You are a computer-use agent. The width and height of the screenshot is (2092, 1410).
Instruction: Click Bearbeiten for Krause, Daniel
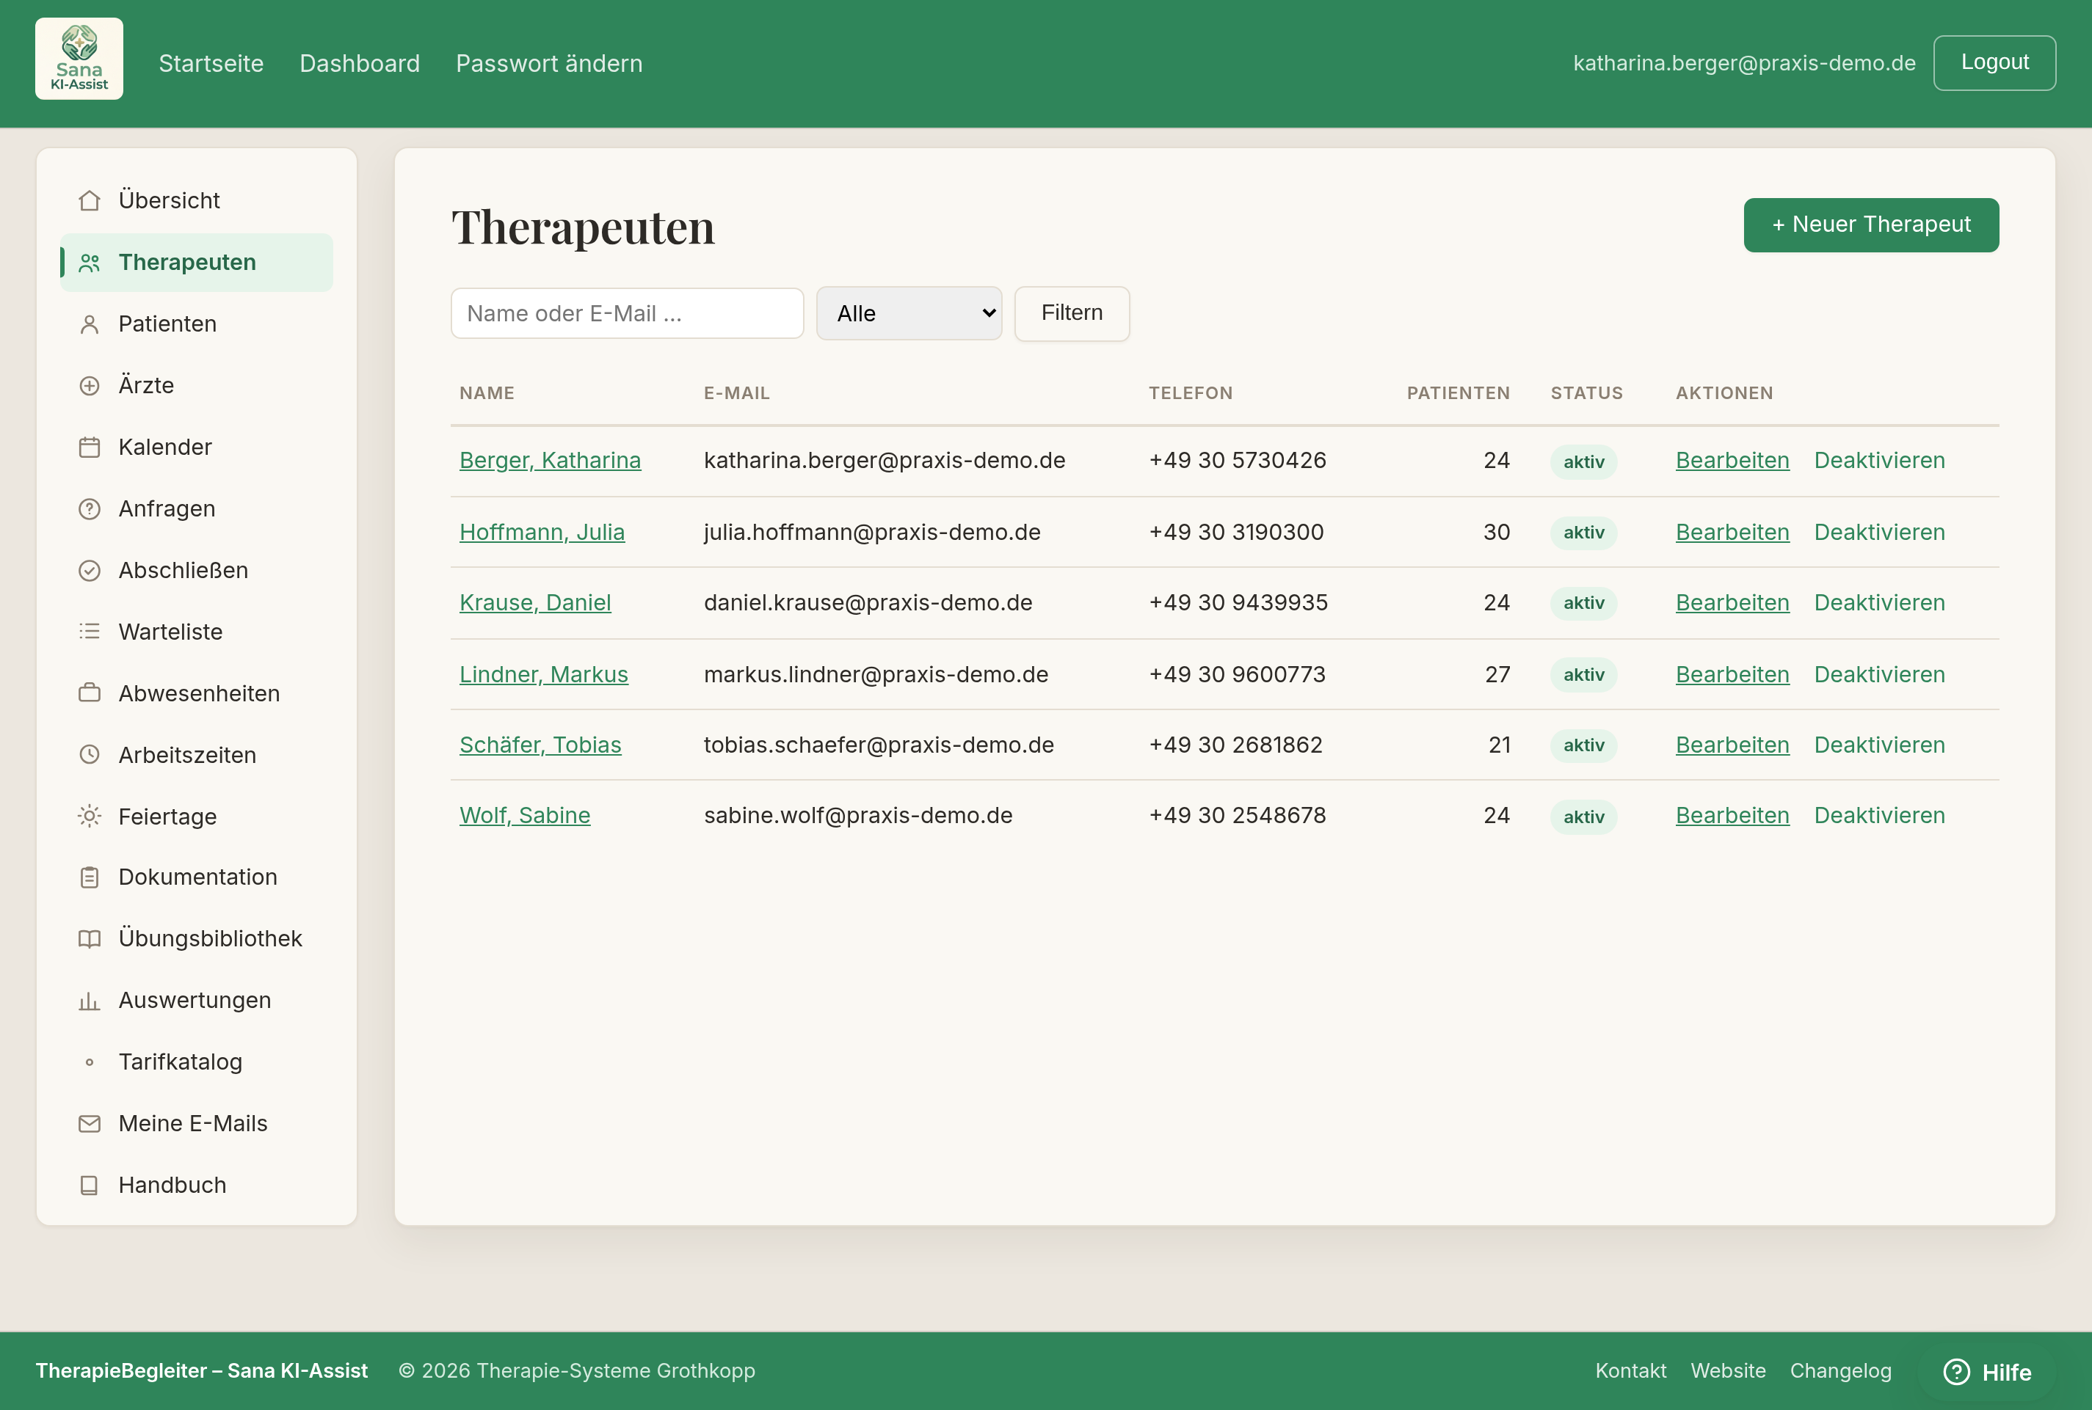(x=1732, y=602)
